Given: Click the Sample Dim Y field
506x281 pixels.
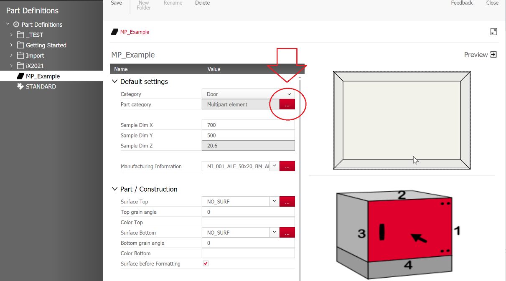Looking at the screenshot, I should [x=248, y=135].
